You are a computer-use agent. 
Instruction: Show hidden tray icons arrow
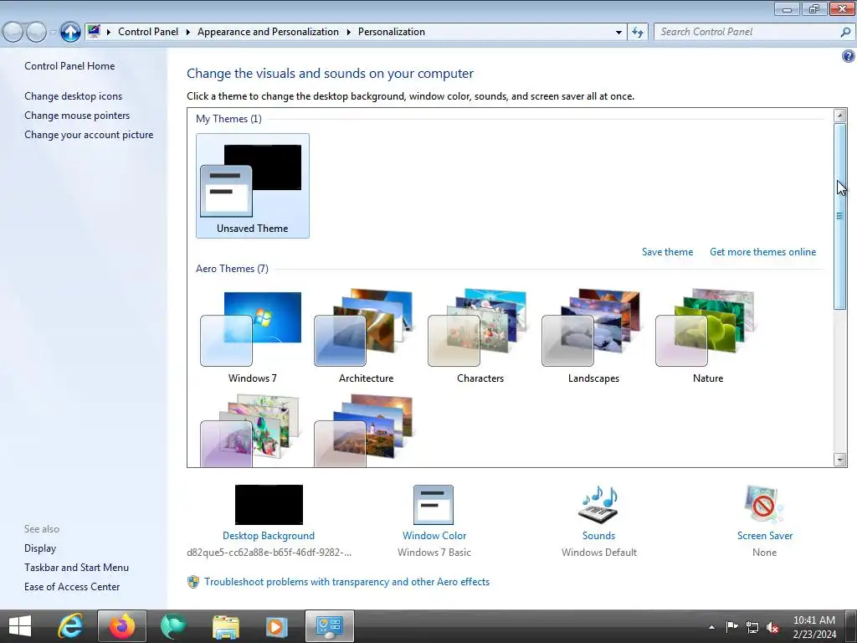point(711,627)
